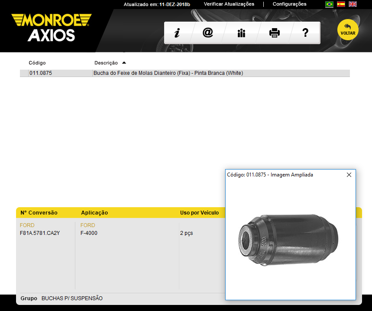Choose the UK flag for English
The height and width of the screenshot is (311, 372).
coord(353,4)
